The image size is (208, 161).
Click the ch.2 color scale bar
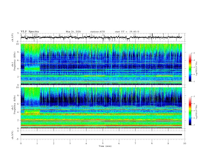point(190,111)
